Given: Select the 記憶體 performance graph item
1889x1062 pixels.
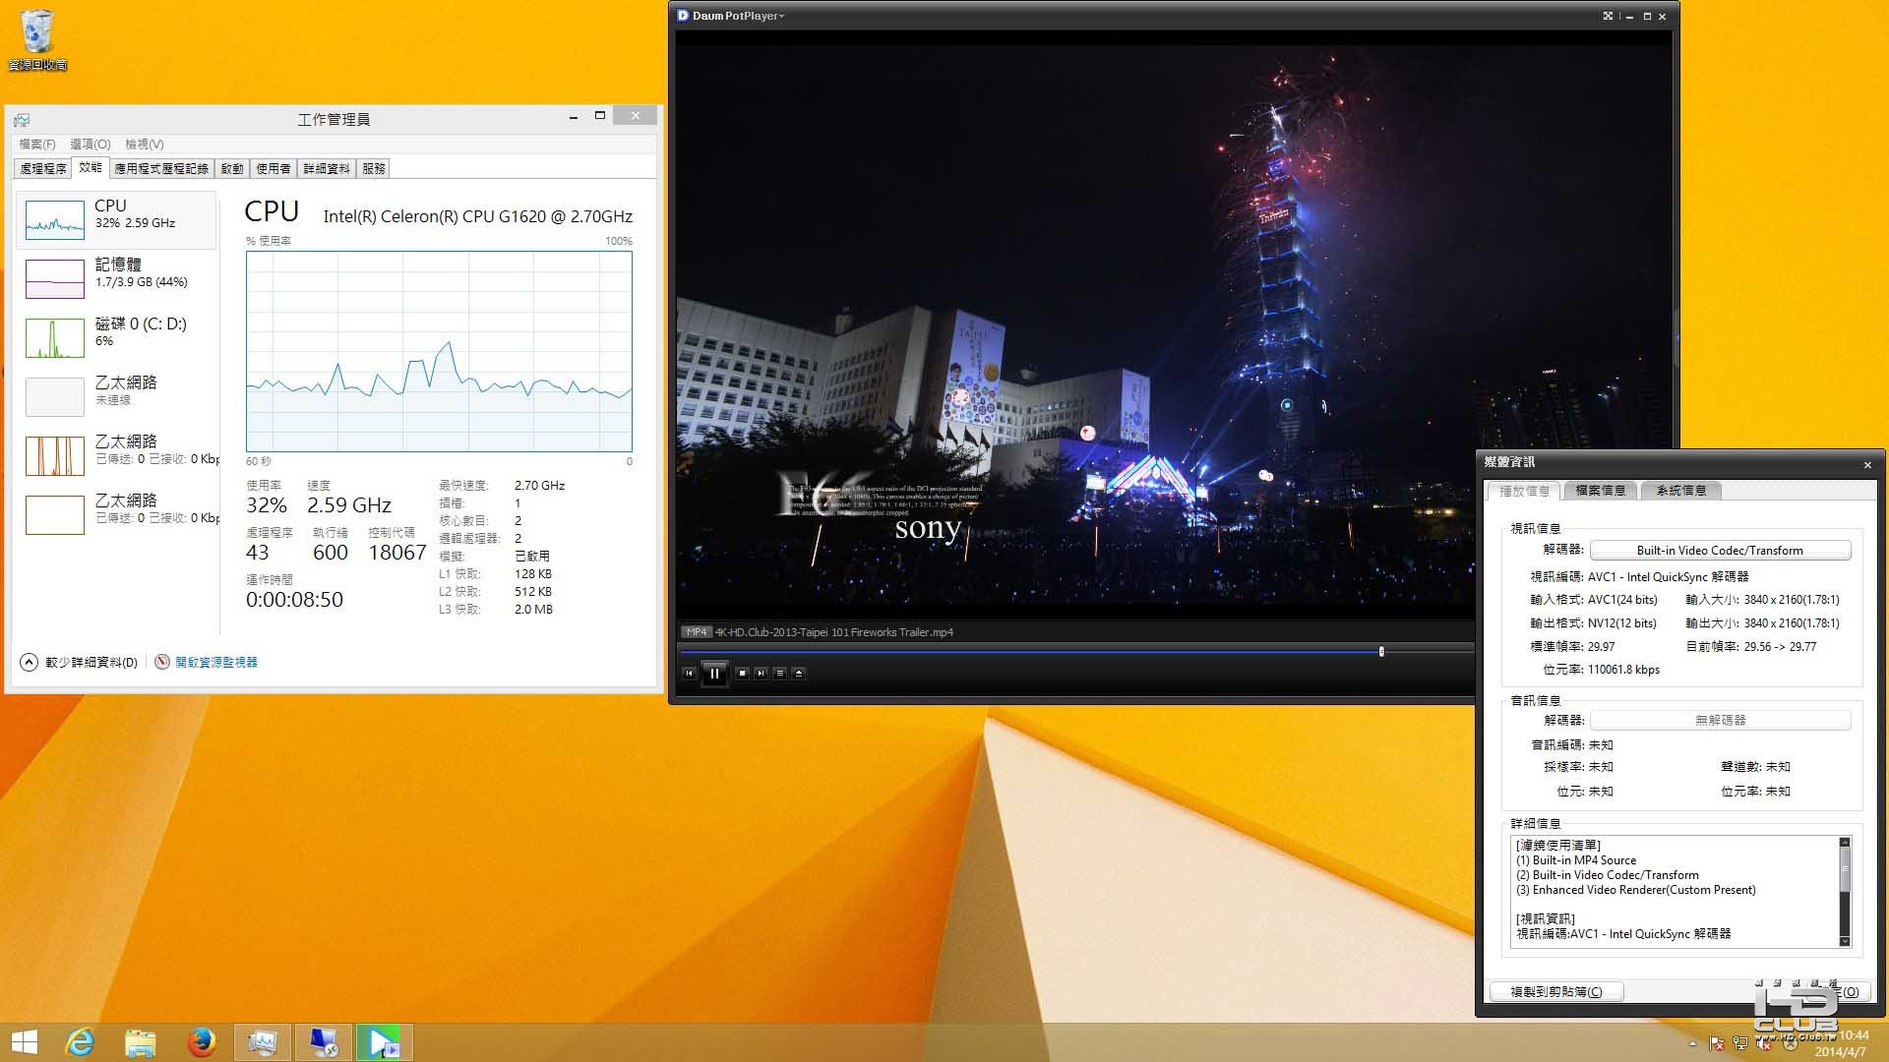Looking at the screenshot, I should coord(116,277).
